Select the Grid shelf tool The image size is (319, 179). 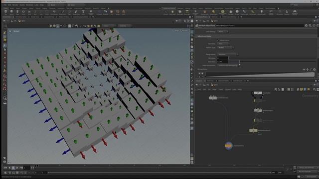pyautogui.click(x=29, y=12)
